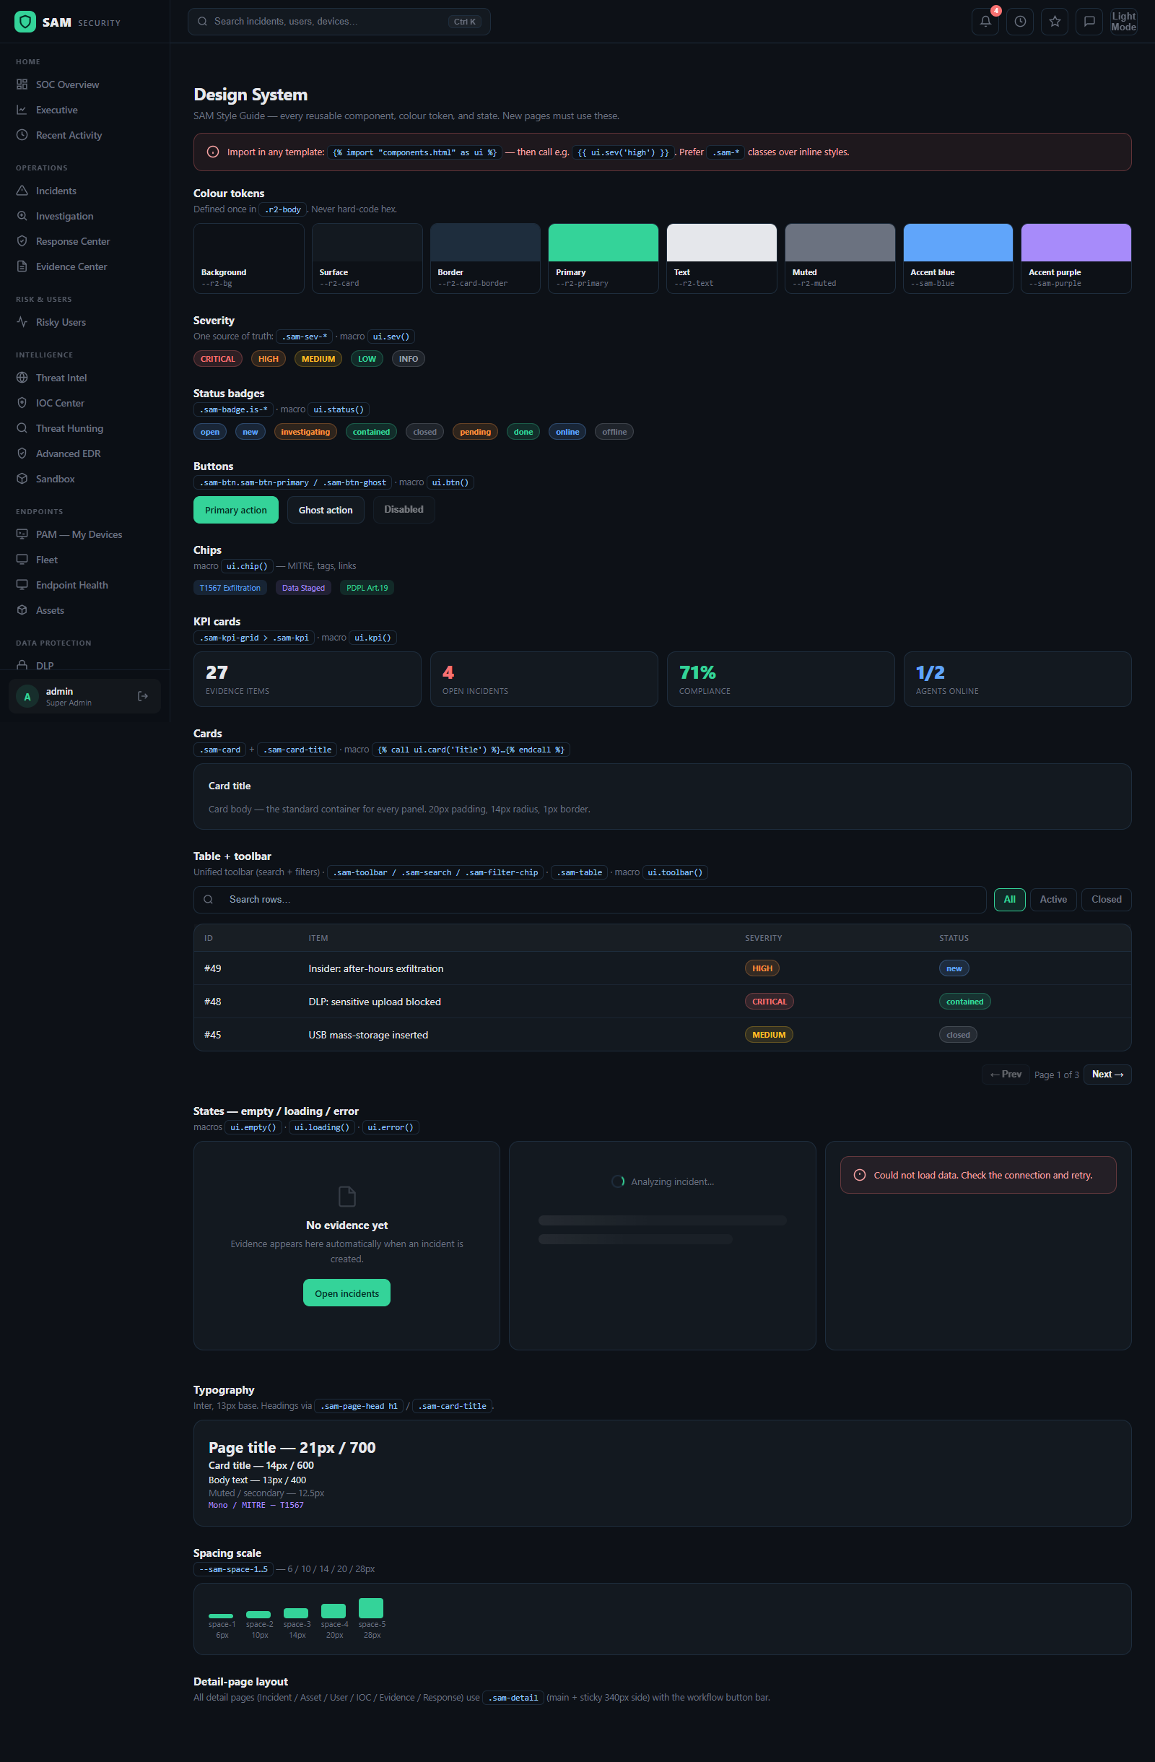Select the Active filter chip
Viewport: 1155px width, 1762px height.
click(x=1053, y=899)
